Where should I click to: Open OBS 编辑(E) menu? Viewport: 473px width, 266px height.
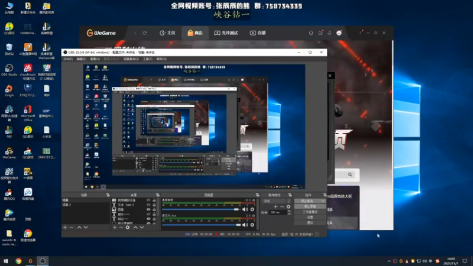click(x=81, y=59)
